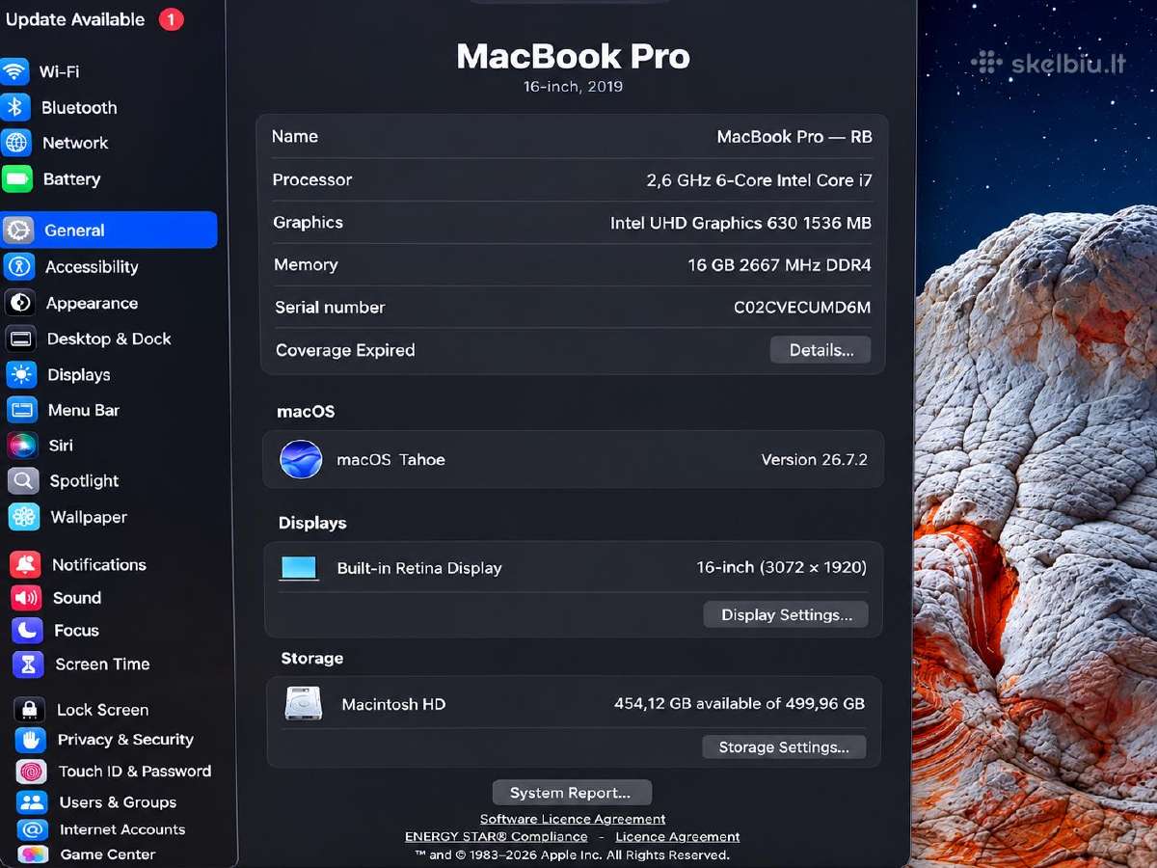The width and height of the screenshot is (1157, 868).
Task: Click the Bluetooth icon in sidebar
Action: coord(15,107)
